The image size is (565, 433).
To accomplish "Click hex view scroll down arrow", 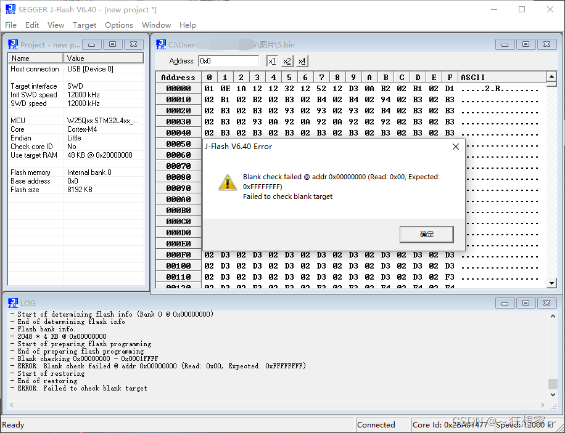I will click(x=551, y=283).
